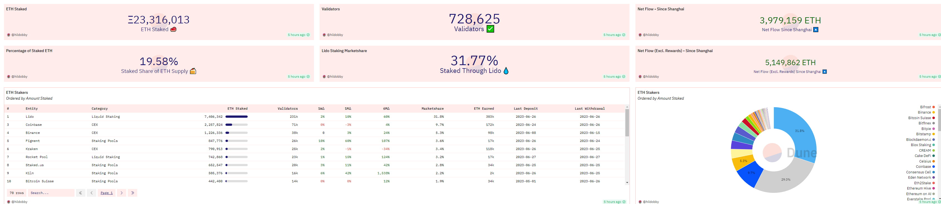Click refresh status in Validators card
The image size is (941, 204).
click(614, 35)
